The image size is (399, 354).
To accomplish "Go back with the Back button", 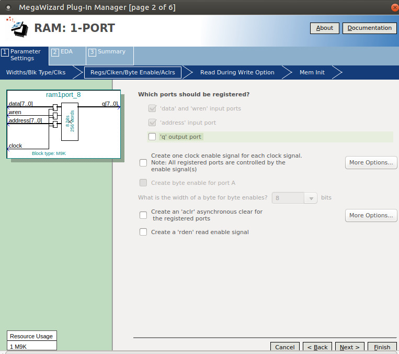I will tap(317, 347).
